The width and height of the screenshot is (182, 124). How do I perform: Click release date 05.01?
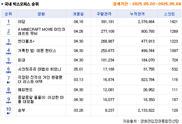tap(78, 69)
